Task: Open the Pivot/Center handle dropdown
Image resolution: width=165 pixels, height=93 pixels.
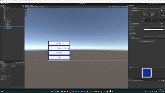Action: 28,7
